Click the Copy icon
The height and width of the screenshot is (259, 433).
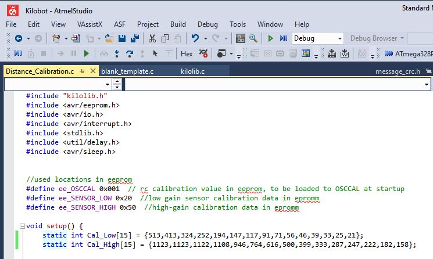(x=165, y=38)
